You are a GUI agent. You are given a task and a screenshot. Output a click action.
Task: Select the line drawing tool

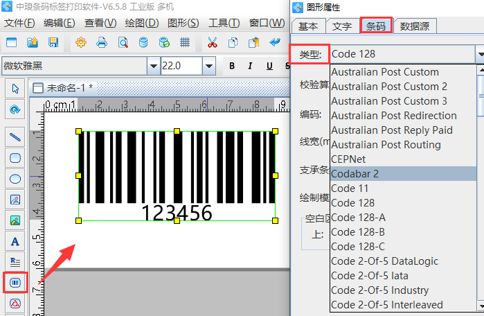pyautogui.click(x=15, y=137)
